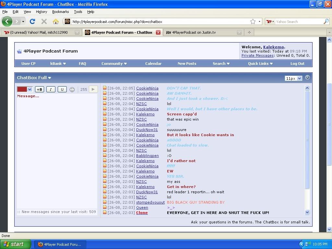Click the Message text input area

[x=57, y=149]
